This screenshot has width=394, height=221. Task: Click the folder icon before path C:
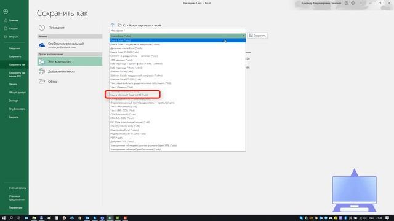pyautogui.click(x=120, y=25)
